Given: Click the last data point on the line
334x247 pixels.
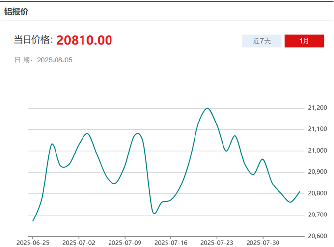Looking at the screenshot, I should coord(299,191).
